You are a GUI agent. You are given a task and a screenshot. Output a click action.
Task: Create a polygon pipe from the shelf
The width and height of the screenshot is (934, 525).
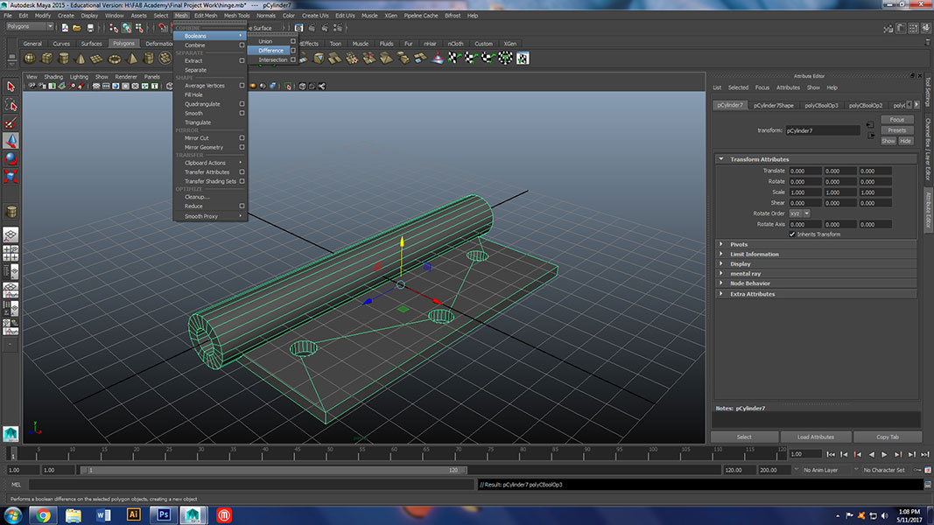(149, 59)
